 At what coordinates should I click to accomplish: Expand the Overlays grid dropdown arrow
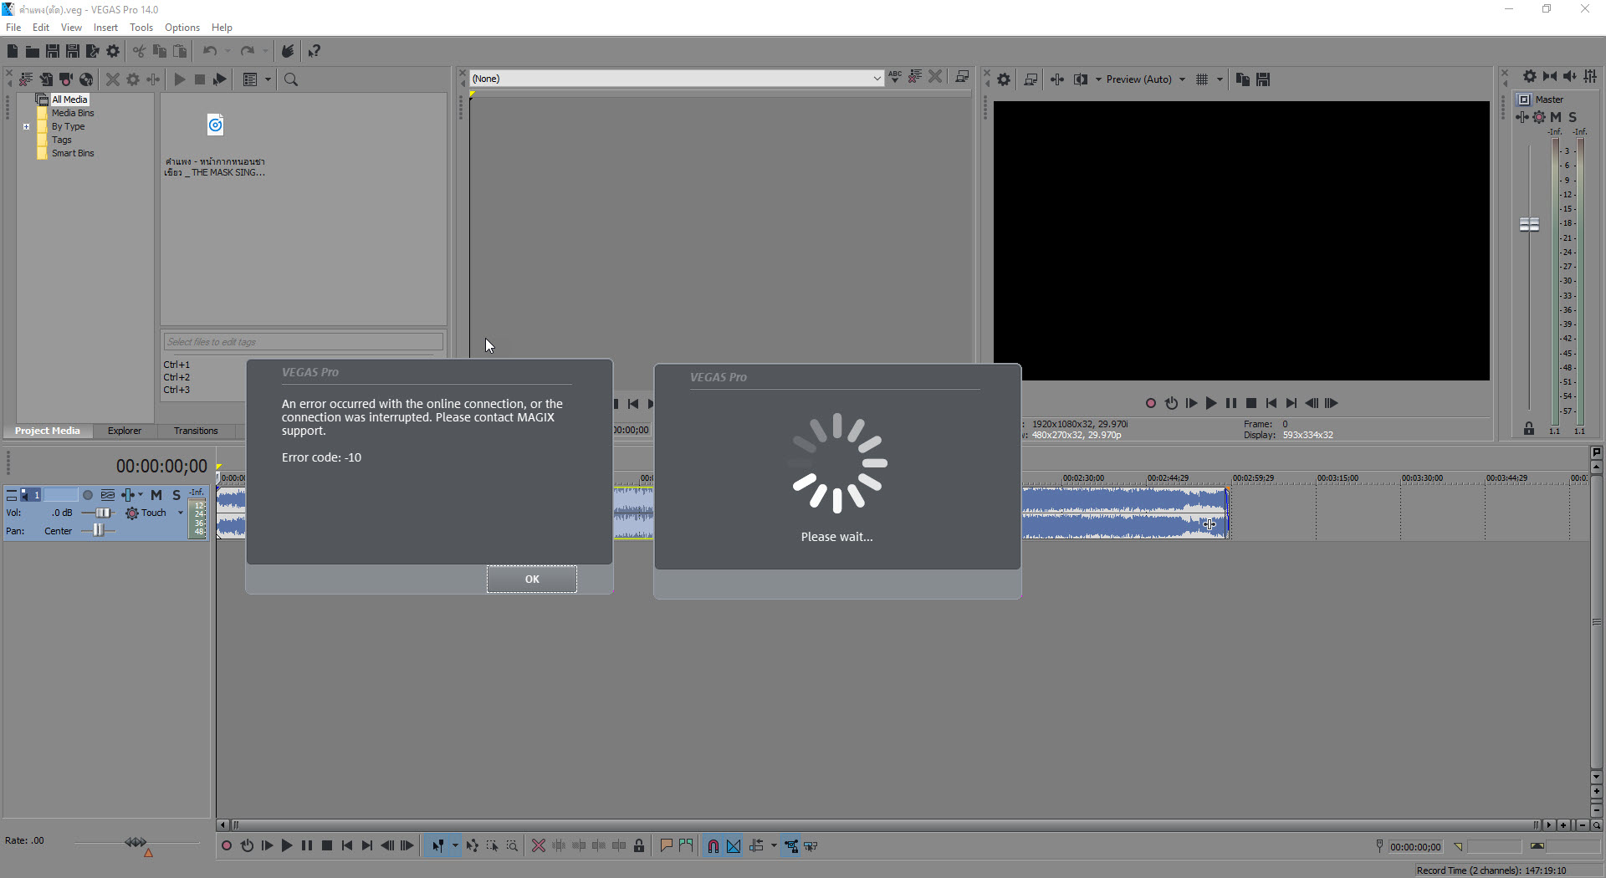coord(1220,79)
